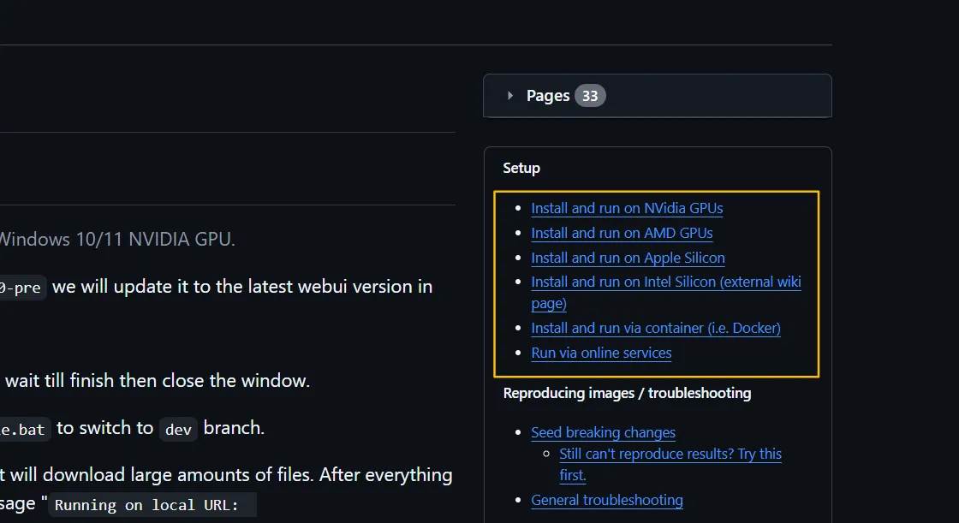Open the Intel Silicon external wiki page link

click(x=665, y=282)
